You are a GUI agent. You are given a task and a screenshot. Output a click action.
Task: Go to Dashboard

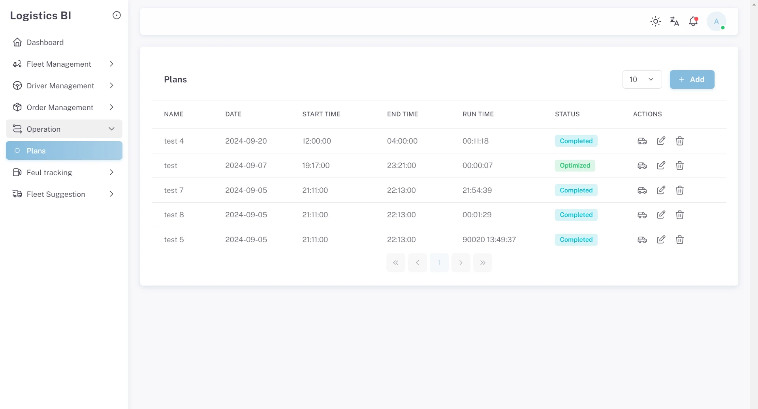pos(64,42)
